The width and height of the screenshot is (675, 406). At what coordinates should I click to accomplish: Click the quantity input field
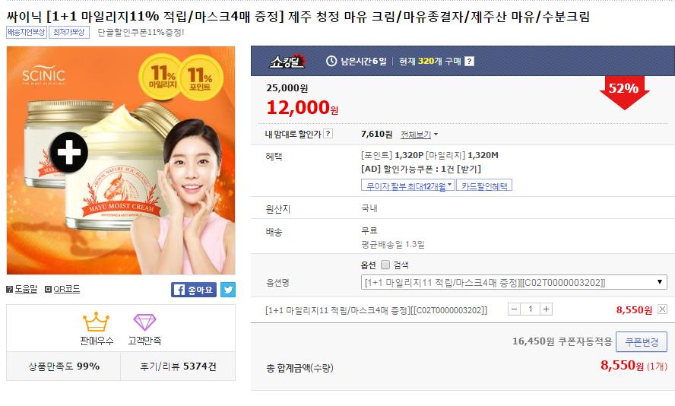530,309
